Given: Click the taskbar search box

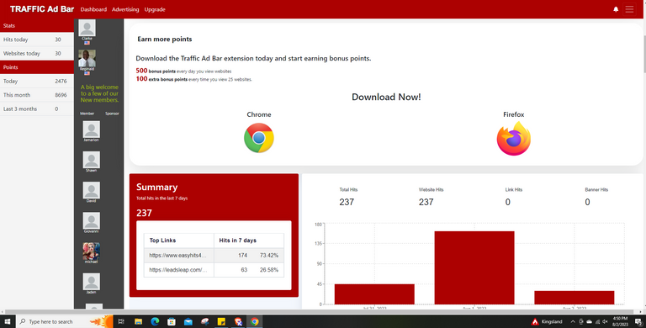Looking at the screenshot, I should [x=51, y=321].
